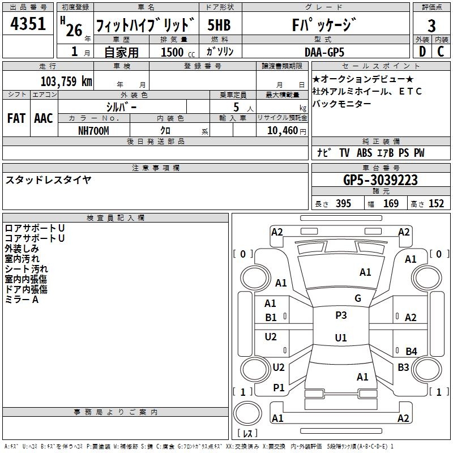
Task: Click the FAT shift type cell
Action: (16, 118)
